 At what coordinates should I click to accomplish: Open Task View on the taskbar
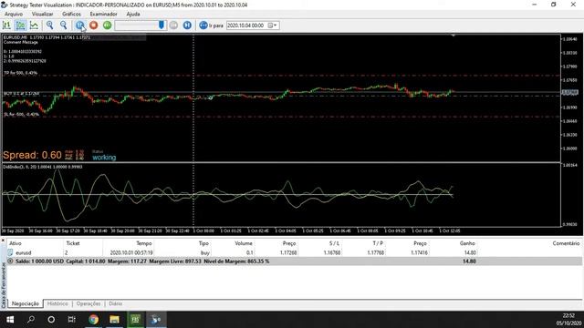(x=72, y=320)
